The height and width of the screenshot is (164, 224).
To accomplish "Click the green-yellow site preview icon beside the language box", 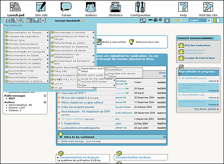I will (x=216, y=20).
